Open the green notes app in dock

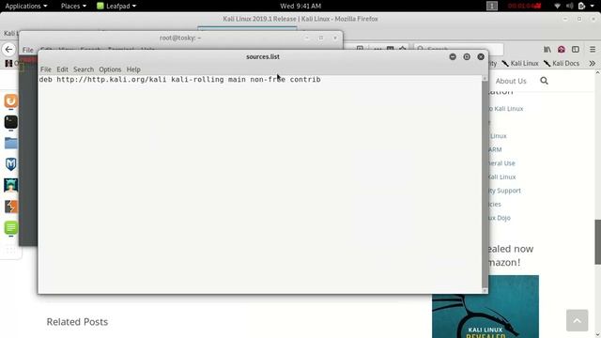[x=10, y=227]
